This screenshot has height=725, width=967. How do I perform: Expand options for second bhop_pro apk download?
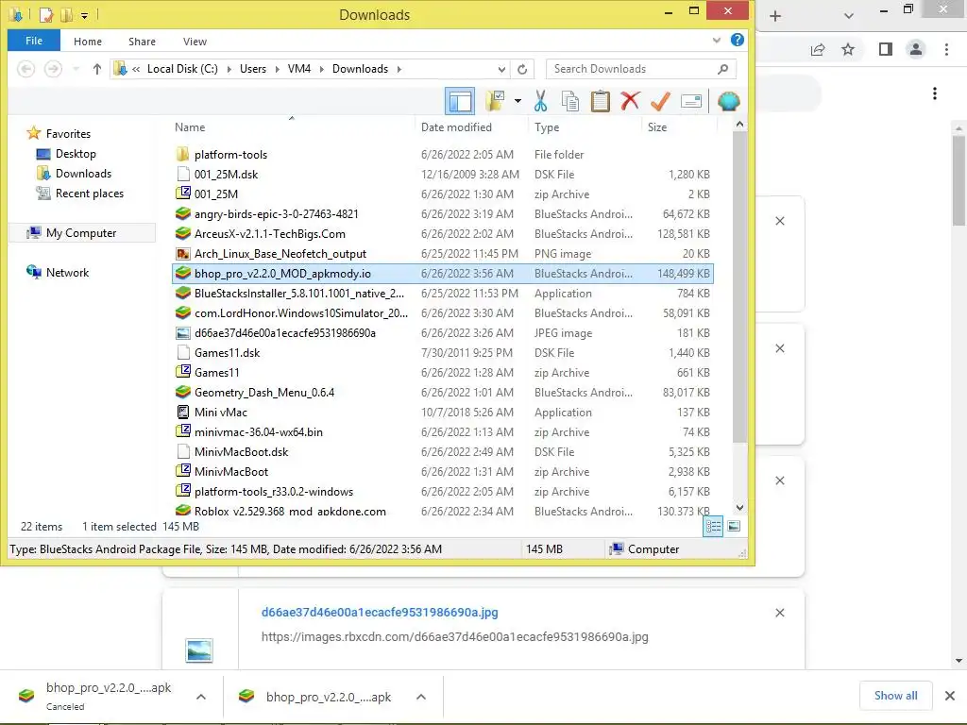click(x=420, y=697)
